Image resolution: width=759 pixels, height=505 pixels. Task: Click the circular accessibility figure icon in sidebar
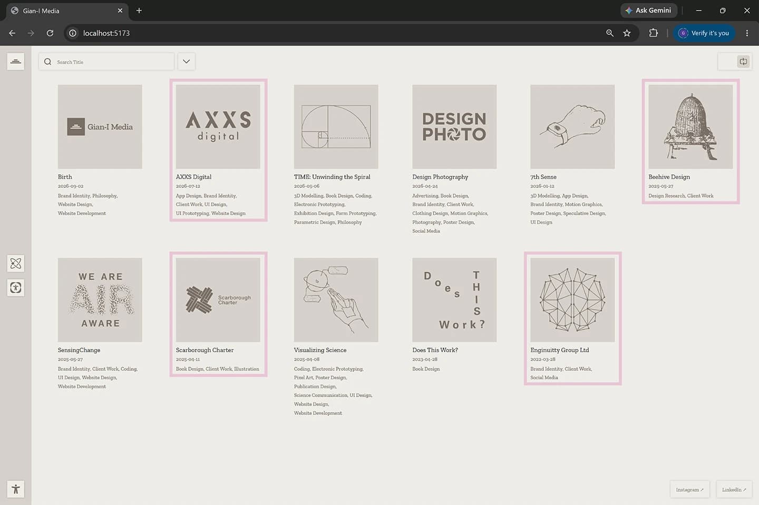[x=16, y=288]
